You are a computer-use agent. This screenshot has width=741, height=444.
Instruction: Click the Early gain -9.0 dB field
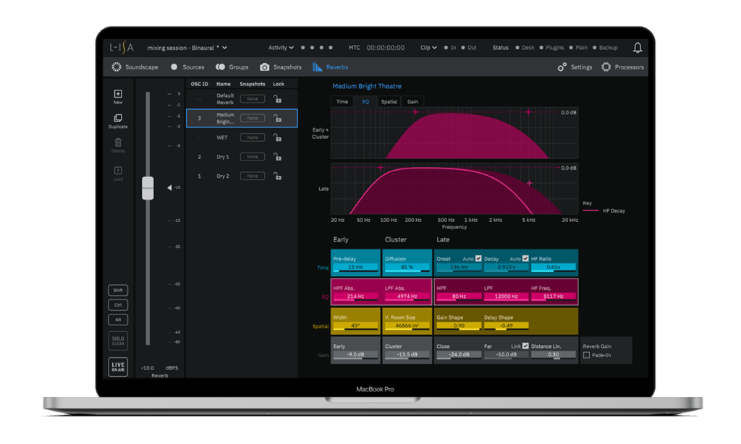tap(355, 355)
